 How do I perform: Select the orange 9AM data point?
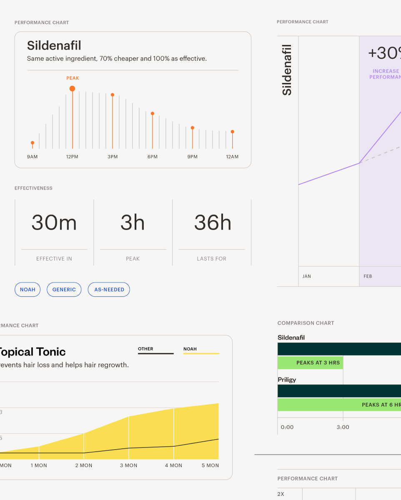pyautogui.click(x=33, y=142)
